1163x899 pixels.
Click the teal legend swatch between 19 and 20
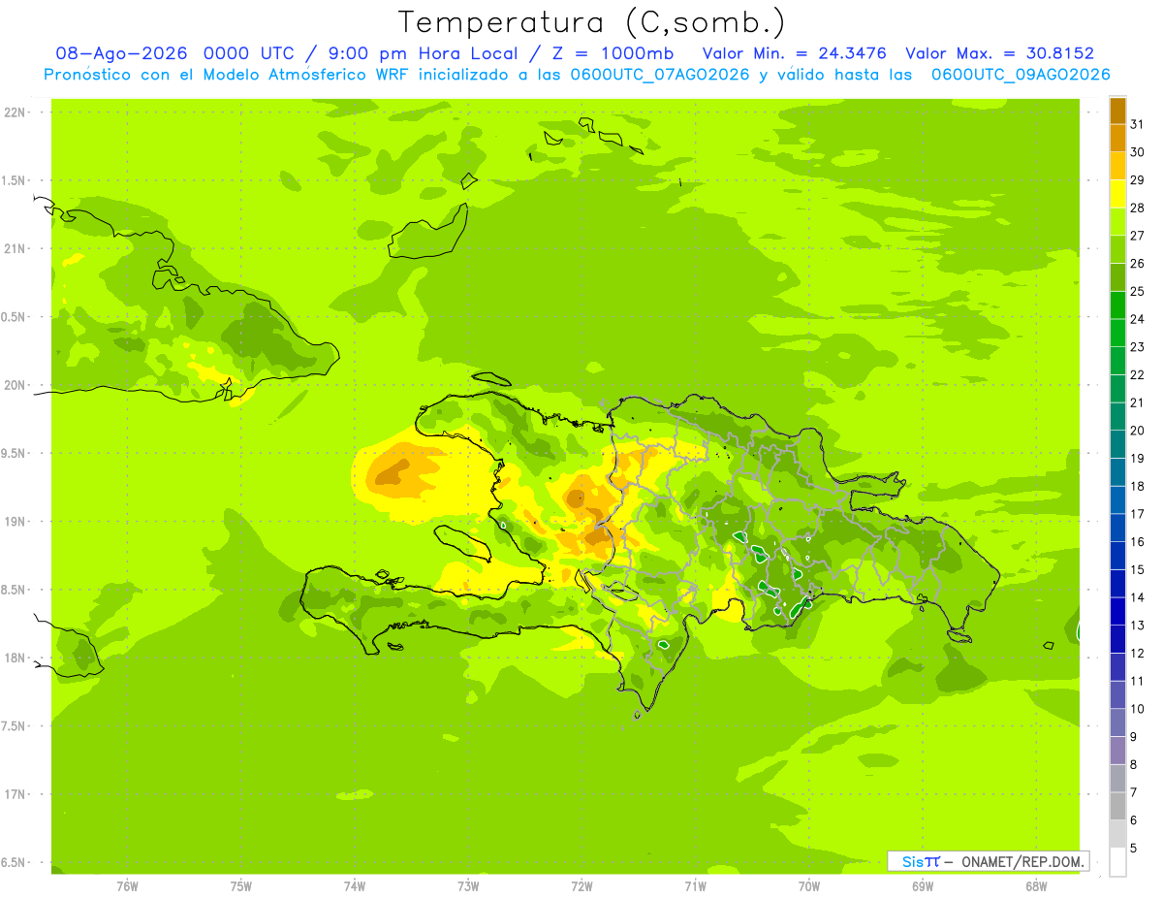point(1117,444)
